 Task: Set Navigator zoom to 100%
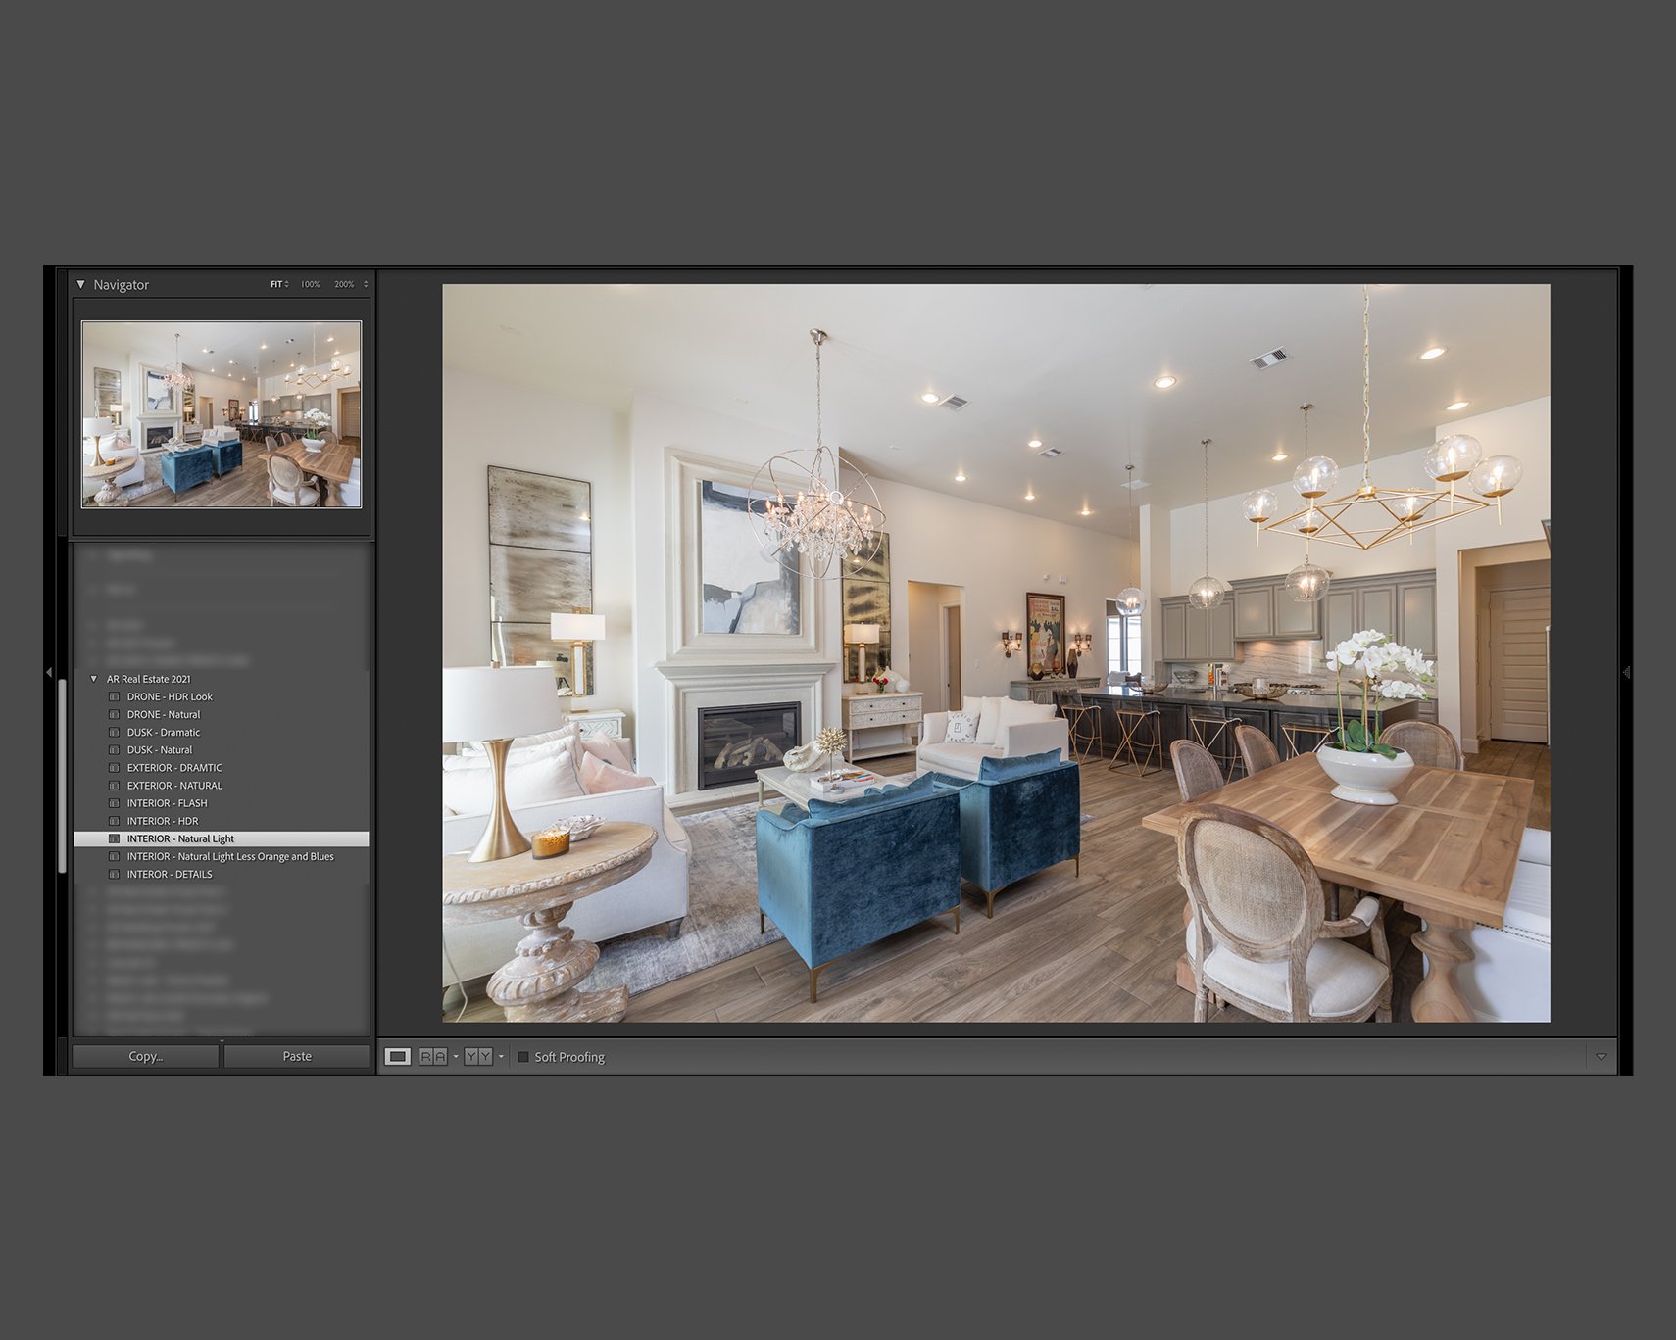click(x=310, y=284)
